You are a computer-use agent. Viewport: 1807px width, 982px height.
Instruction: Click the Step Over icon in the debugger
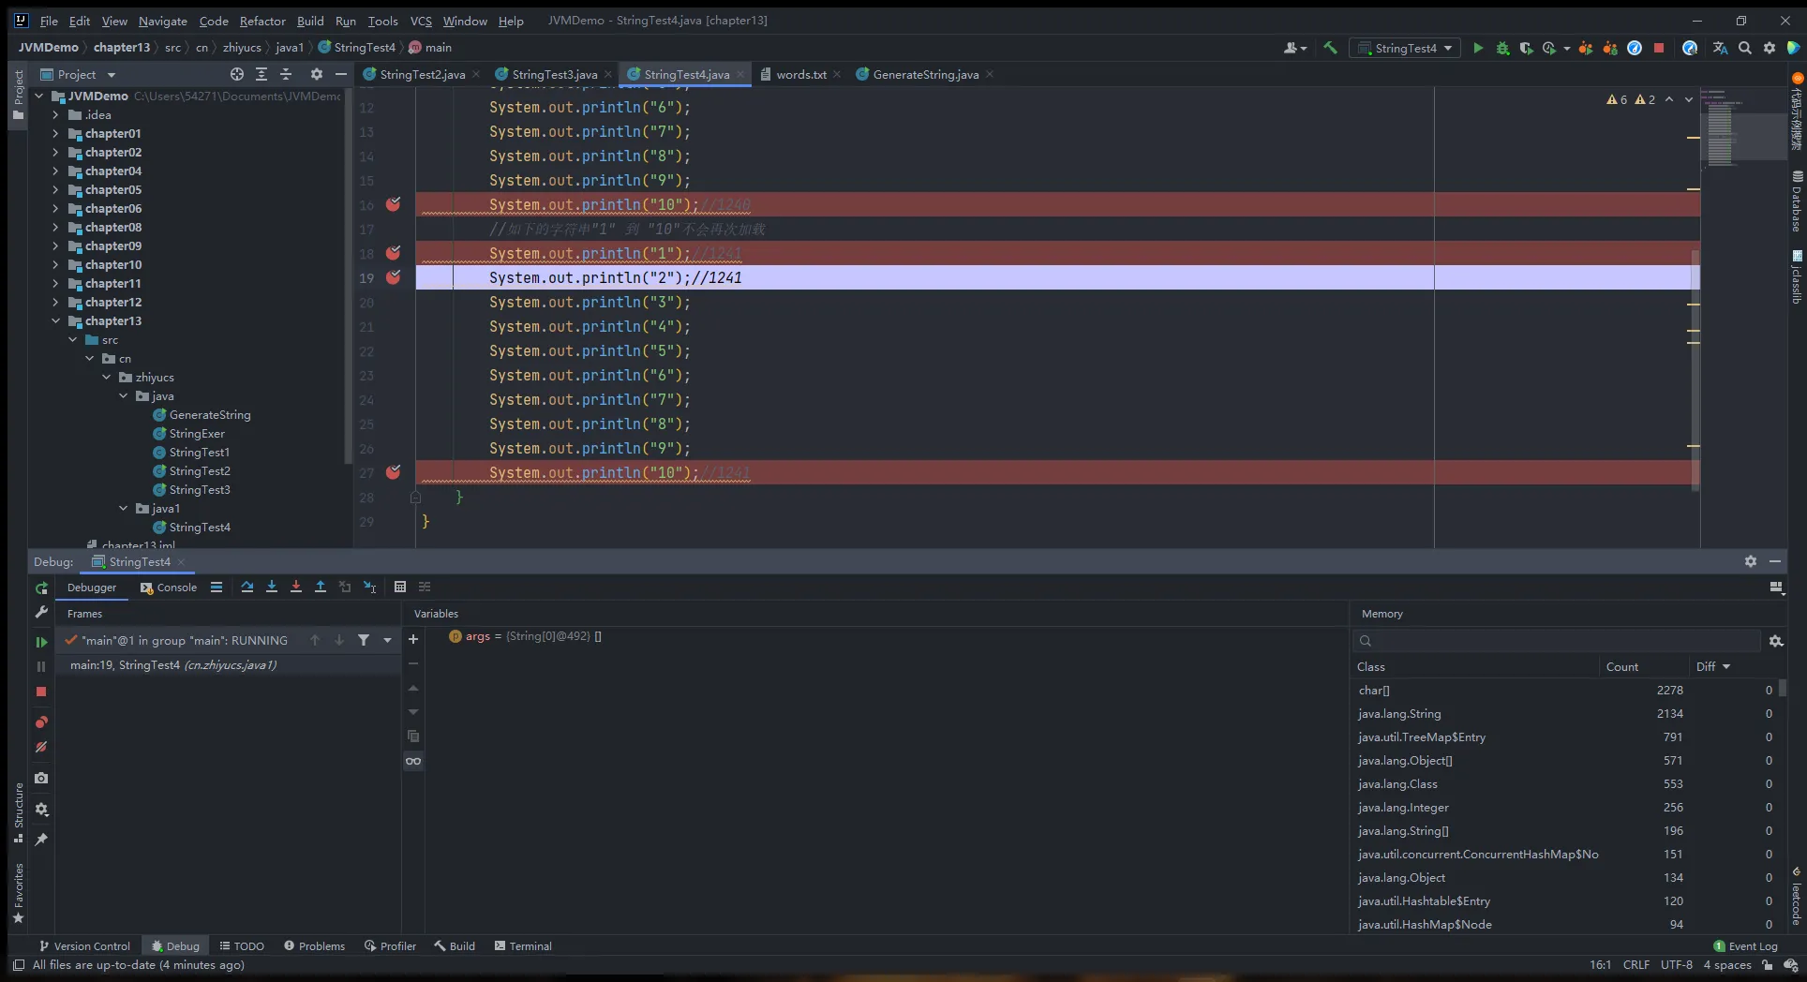(247, 587)
